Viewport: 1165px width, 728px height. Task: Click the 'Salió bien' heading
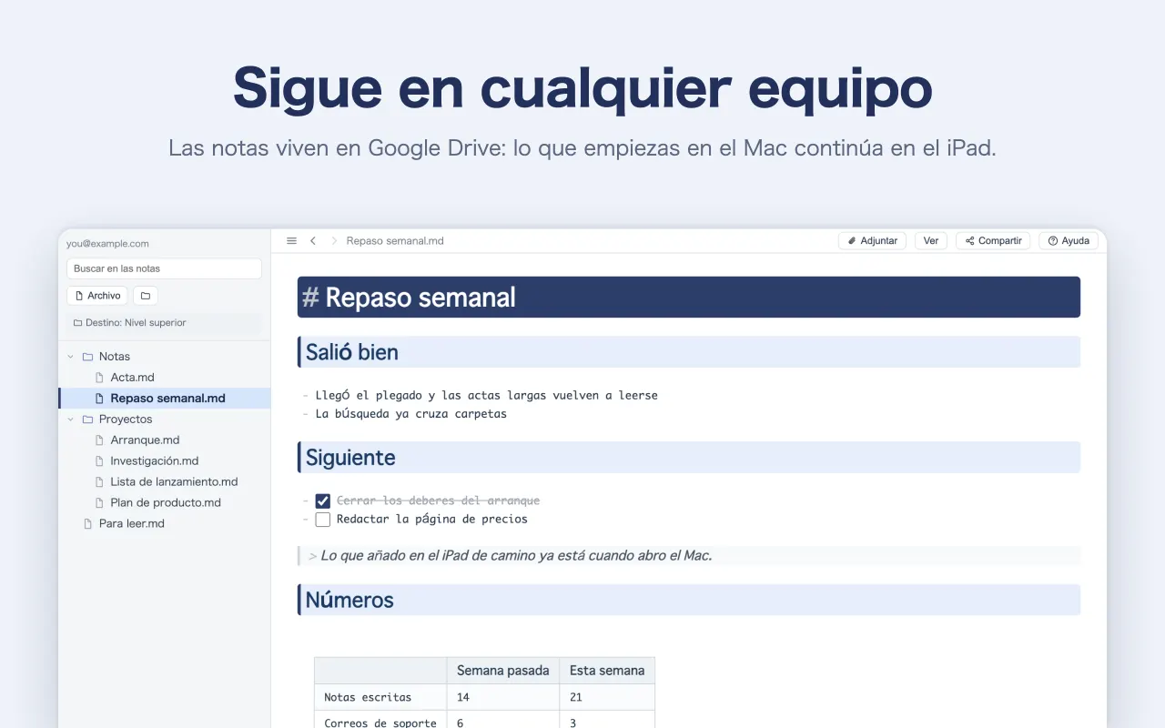click(689, 352)
